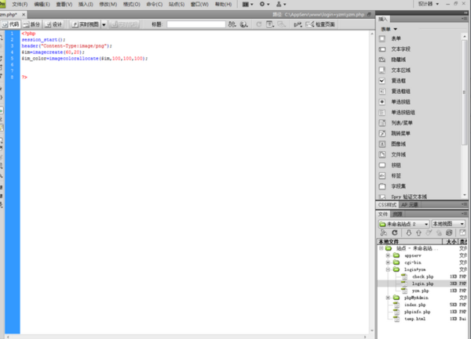
Task: Focus the 标题 title input field
Action: click(196, 24)
